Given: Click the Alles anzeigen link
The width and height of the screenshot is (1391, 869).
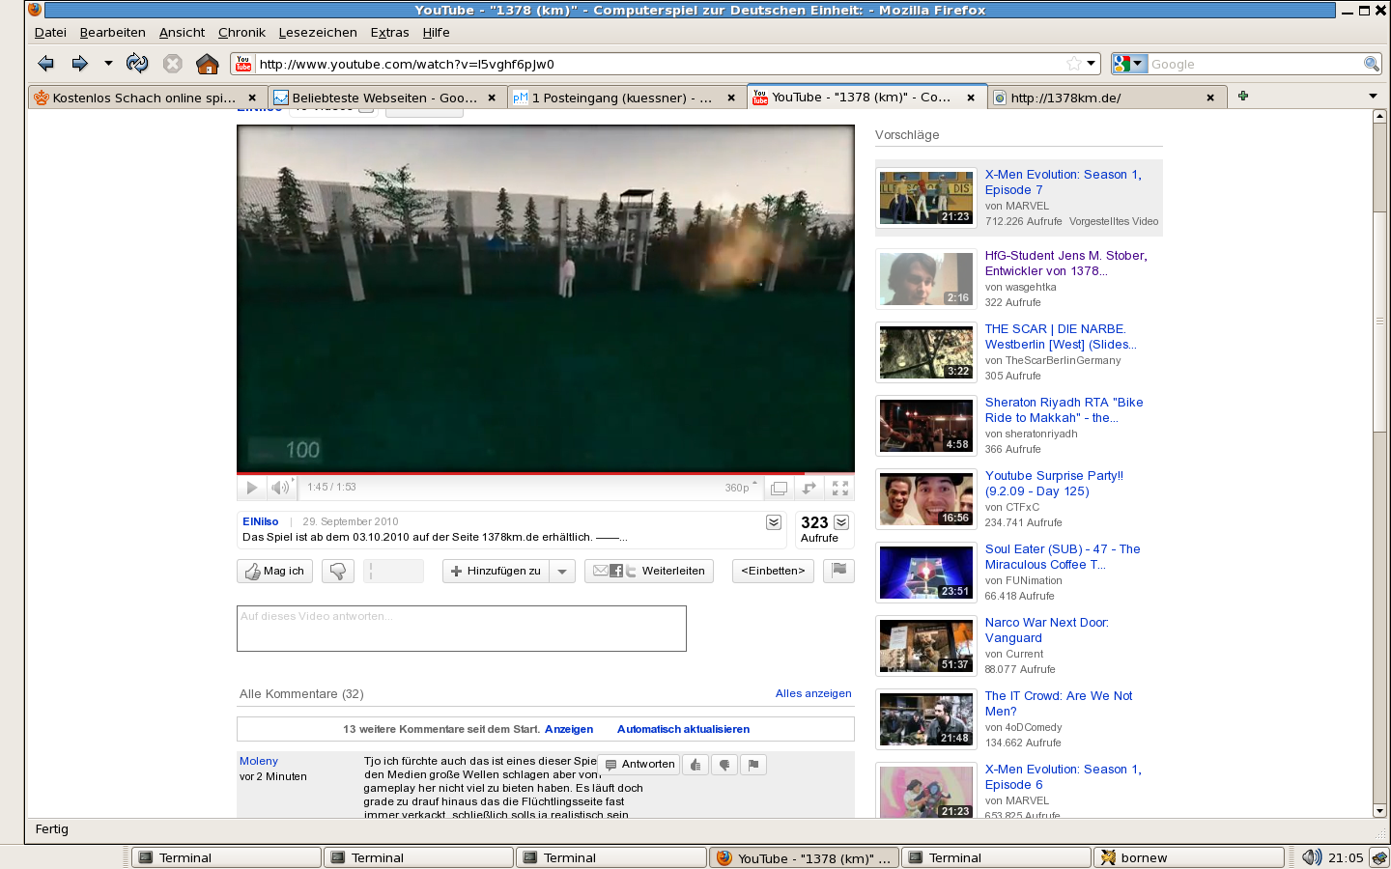Looking at the screenshot, I should pyautogui.click(x=813, y=693).
